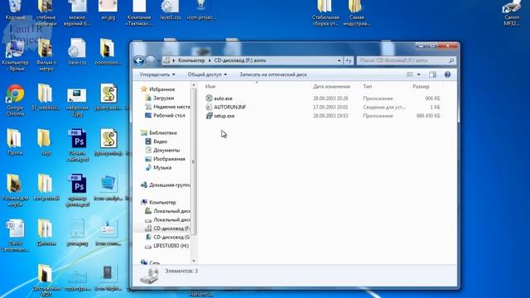
Task: Select the auto.exe file icon
Action: pos(209,99)
